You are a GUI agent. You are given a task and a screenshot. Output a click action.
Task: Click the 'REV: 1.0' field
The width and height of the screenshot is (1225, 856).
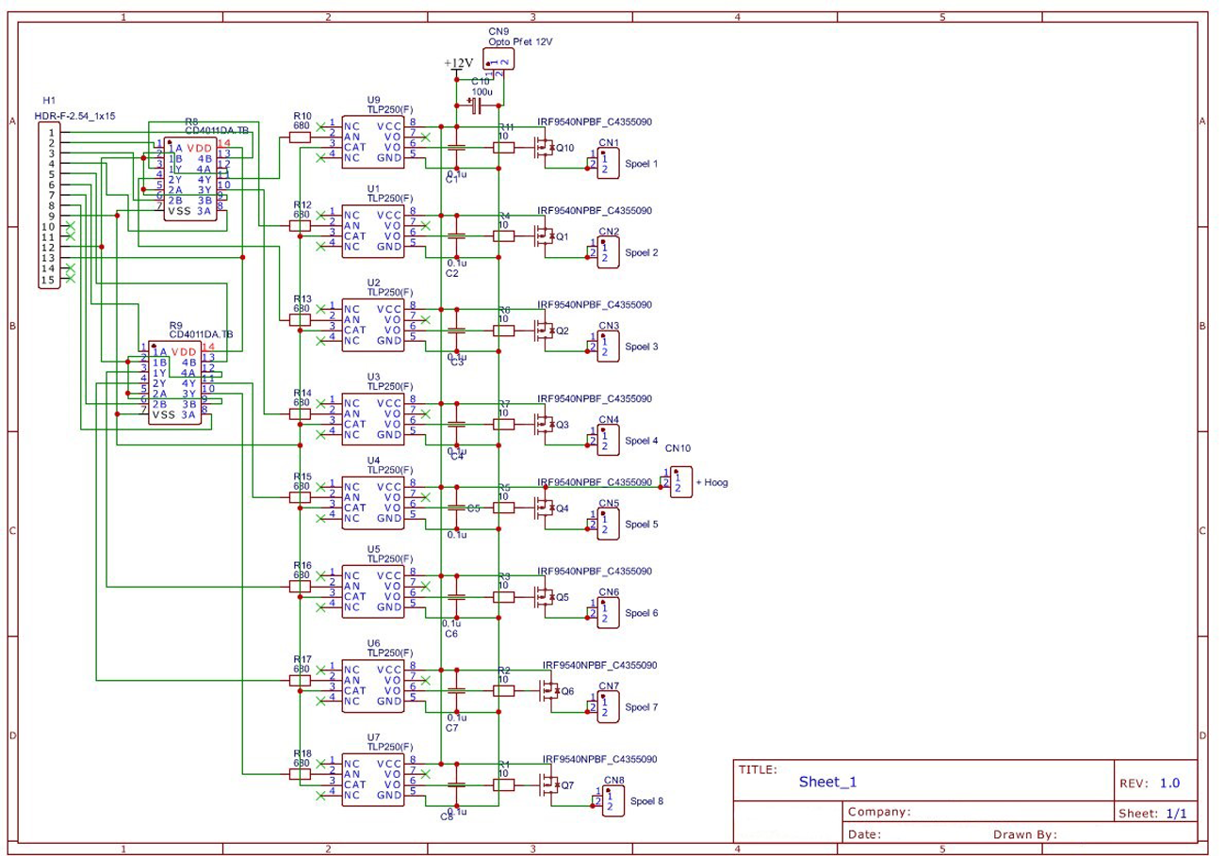1150,783
